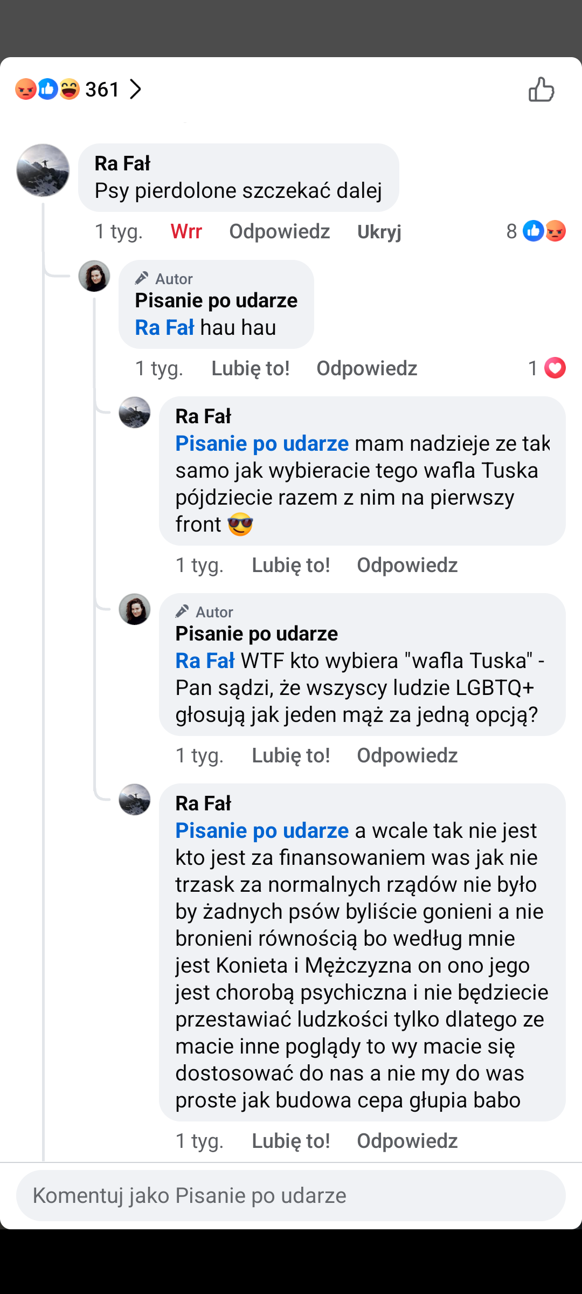This screenshot has width=582, height=1294.
Task: Focus the 'Komentuj jako Pisanie po udarze' field
Action: click(291, 1195)
